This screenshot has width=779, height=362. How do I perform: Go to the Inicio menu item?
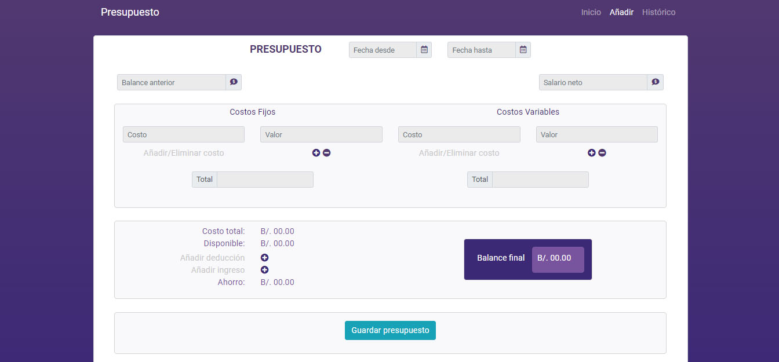(591, 12)
